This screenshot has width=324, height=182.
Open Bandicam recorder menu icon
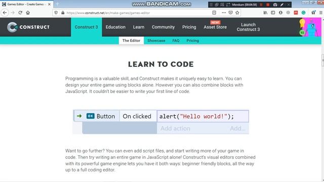(211, 5)
